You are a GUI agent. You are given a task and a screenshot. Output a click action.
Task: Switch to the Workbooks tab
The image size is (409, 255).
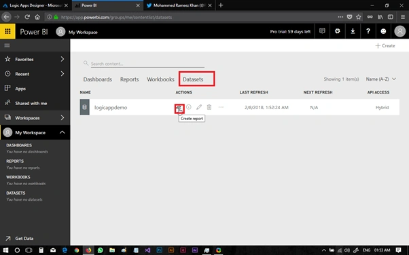pyautogui.click(x=160, y=79)
